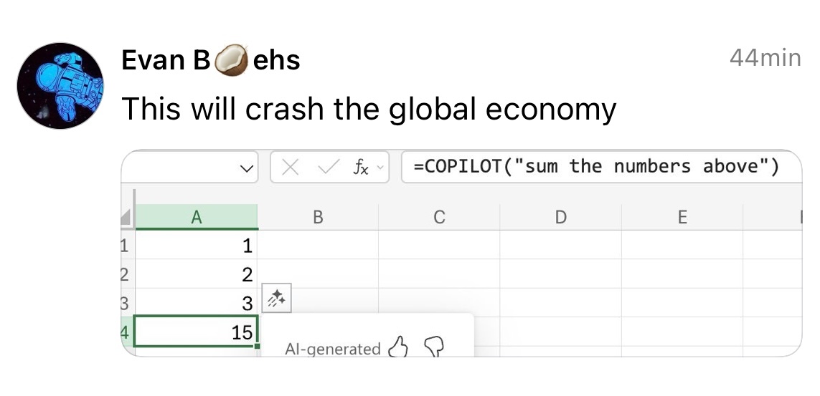Image resolution: width=820 pixels, height=396 pixels.
Task: Select column C header
Action: pos(439,217)
